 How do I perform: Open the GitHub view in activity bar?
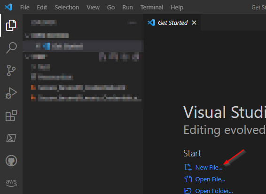click(11, 161)
